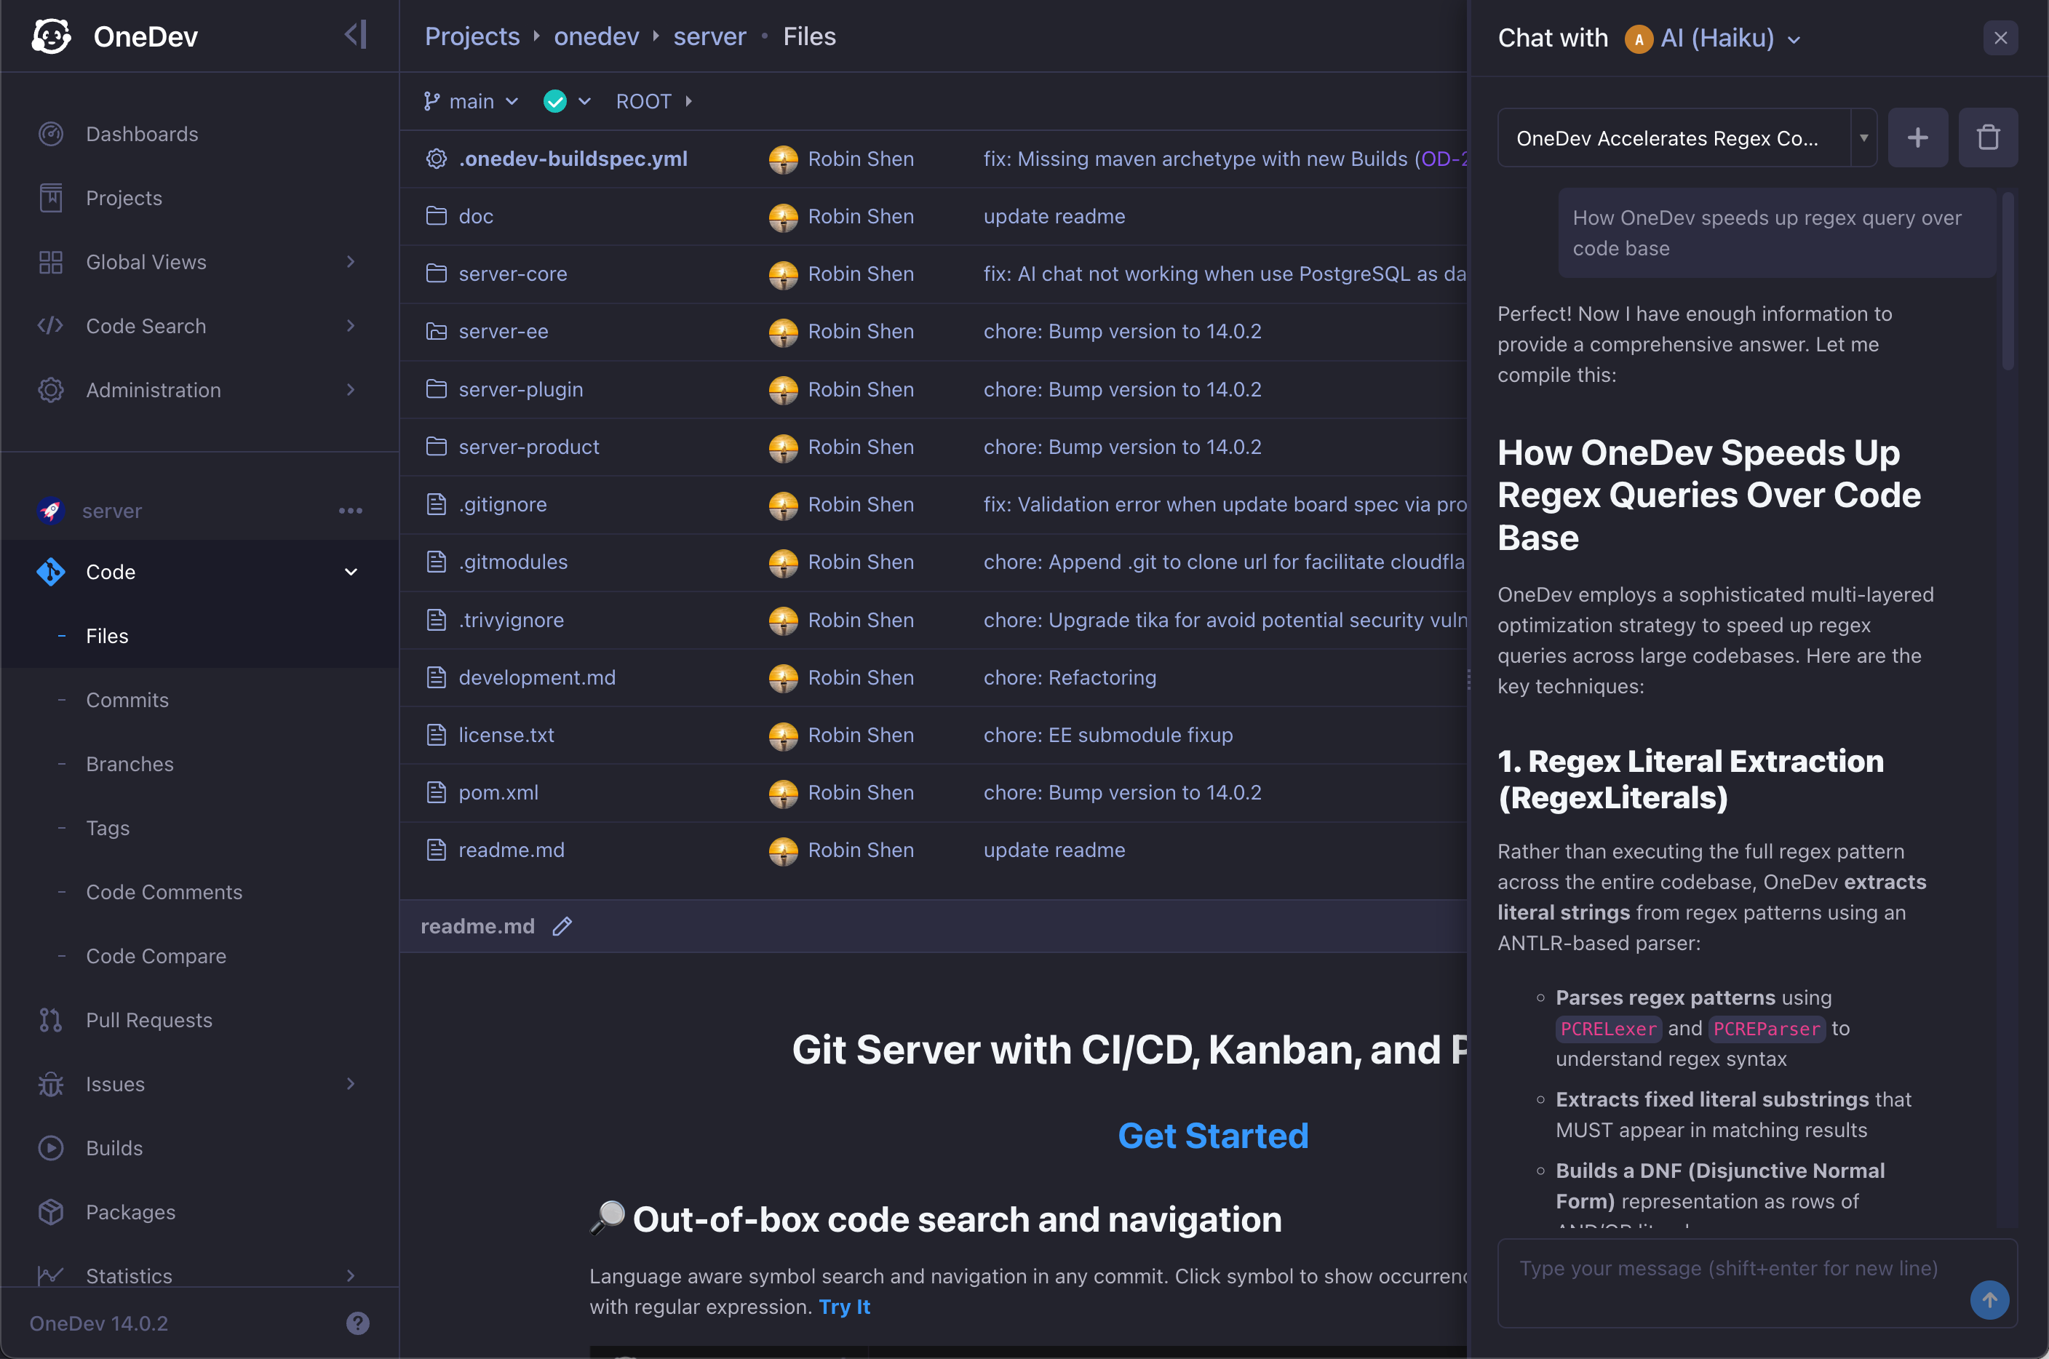Open Dashboards from the sidebar
Viewport: 2049px width, 1359px height.
coord(141,133)
